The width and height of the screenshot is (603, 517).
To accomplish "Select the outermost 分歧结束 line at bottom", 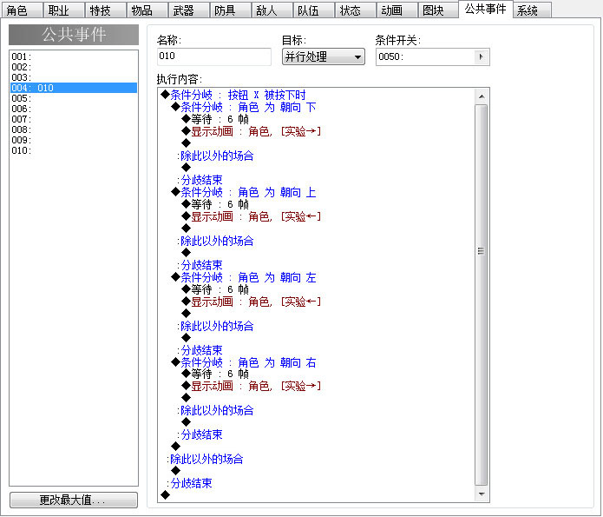I will pos(189,483).
